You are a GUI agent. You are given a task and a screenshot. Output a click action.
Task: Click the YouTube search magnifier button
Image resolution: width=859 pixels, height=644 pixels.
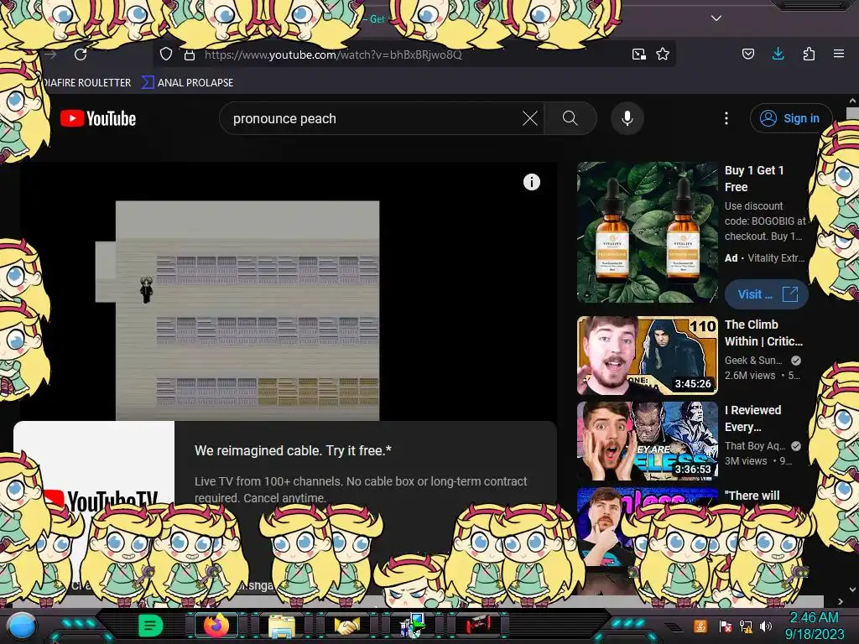(570, 118)
